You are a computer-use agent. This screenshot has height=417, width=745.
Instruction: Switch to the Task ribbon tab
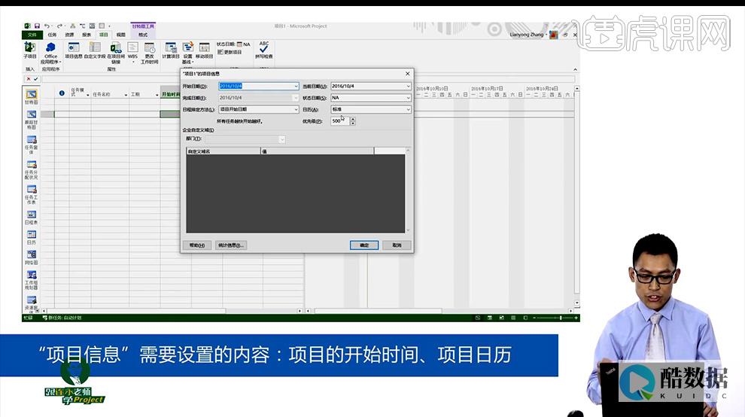click(x=52, y=35)
